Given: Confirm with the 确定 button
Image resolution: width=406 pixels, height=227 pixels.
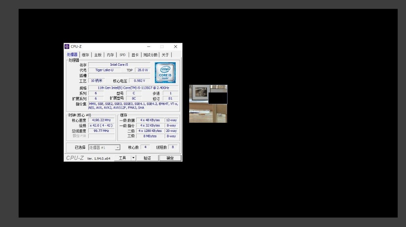Looking at the screenshot, I should (170, 158).
